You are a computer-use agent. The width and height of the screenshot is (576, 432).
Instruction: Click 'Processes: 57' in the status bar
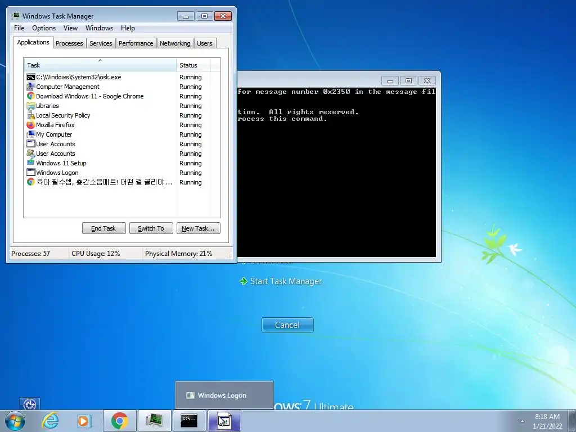(x=30, y=254)
